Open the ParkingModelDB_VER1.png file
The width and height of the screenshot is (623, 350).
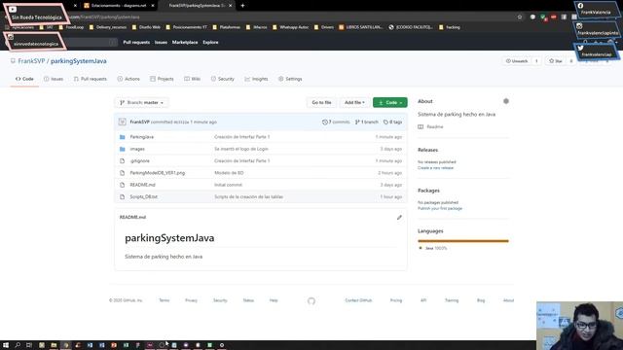(x=158, y=173)
